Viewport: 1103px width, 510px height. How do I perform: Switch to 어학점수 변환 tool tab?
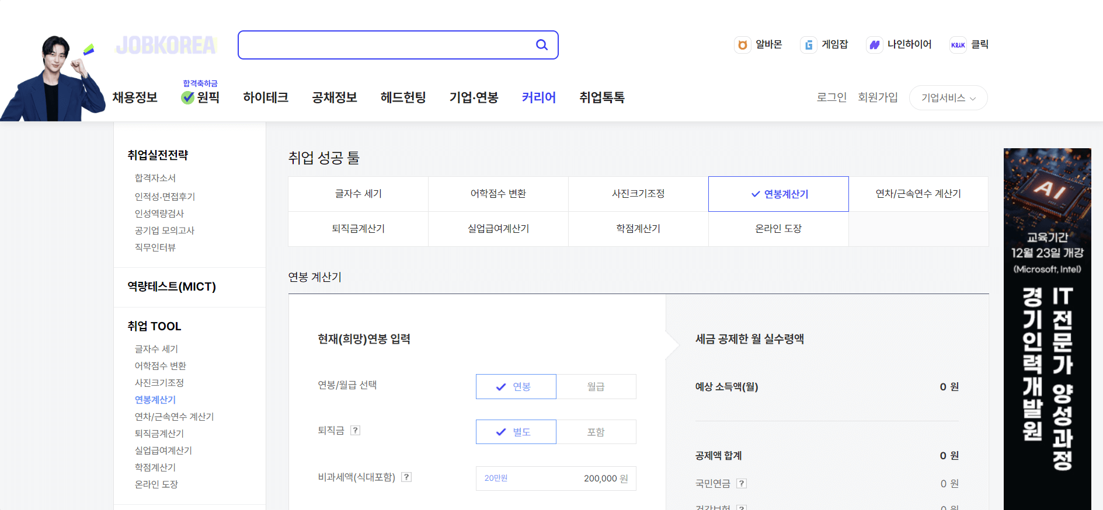pyautogui.click(x=499, y=194)
